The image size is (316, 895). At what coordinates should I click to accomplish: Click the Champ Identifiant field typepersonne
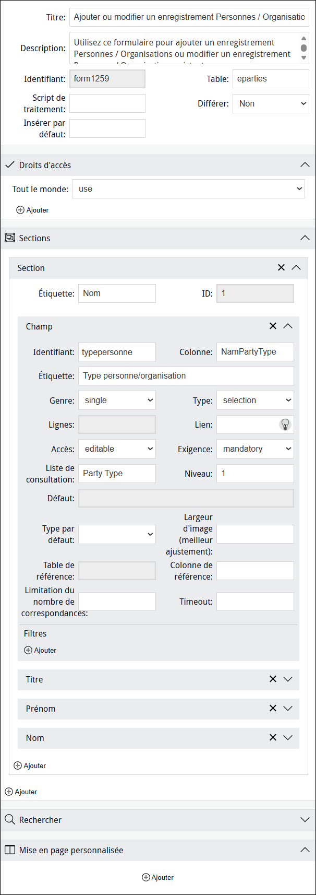coord(117,352)
